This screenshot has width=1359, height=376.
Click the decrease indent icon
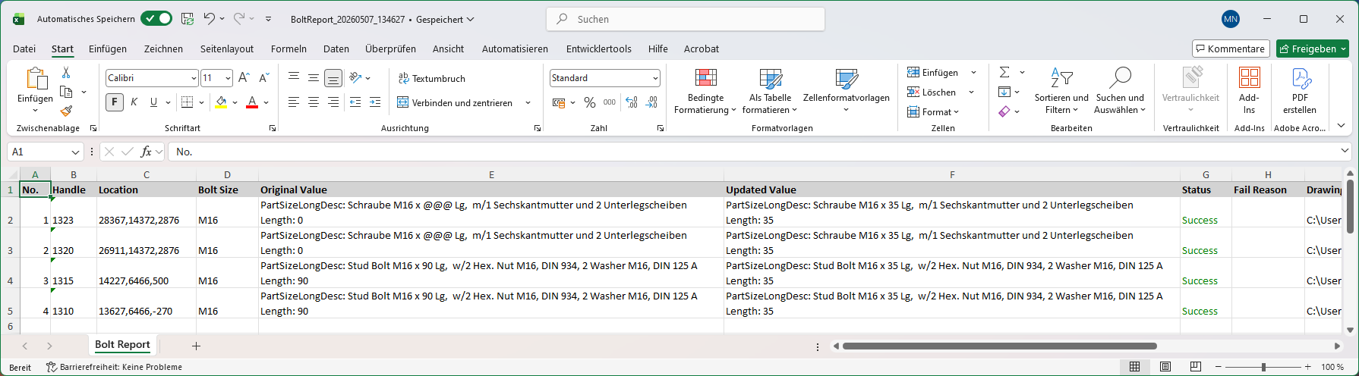(x=355, y=102)
